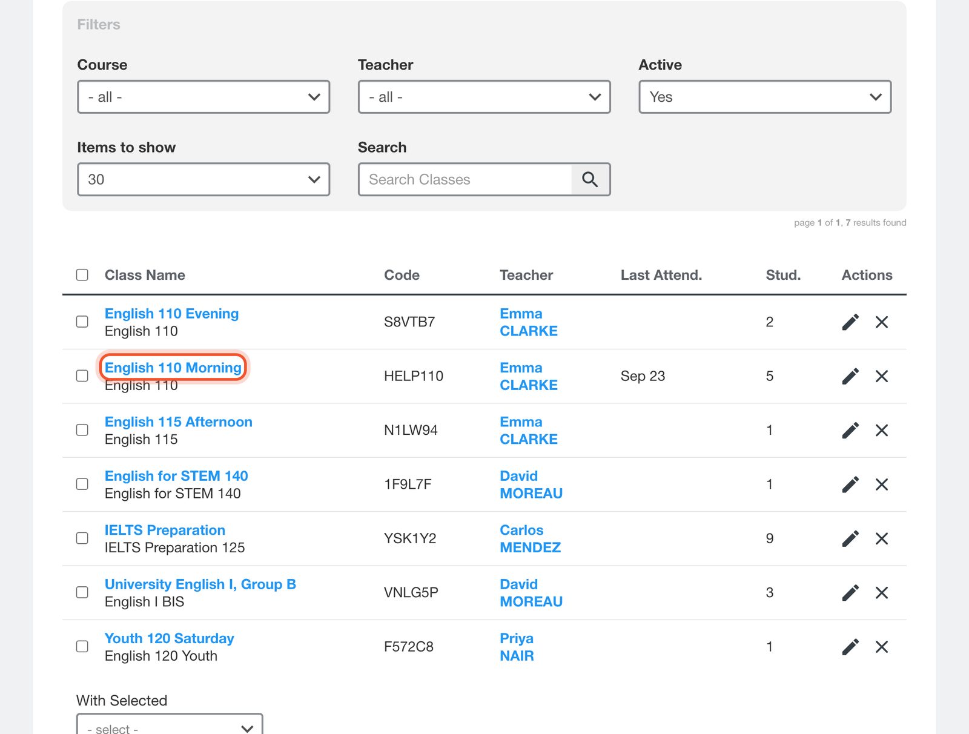The width and height of the screenshot is (969, 734).
Task: Edit the English 115 Afternoon class
Action: click(x=850, y=430)
